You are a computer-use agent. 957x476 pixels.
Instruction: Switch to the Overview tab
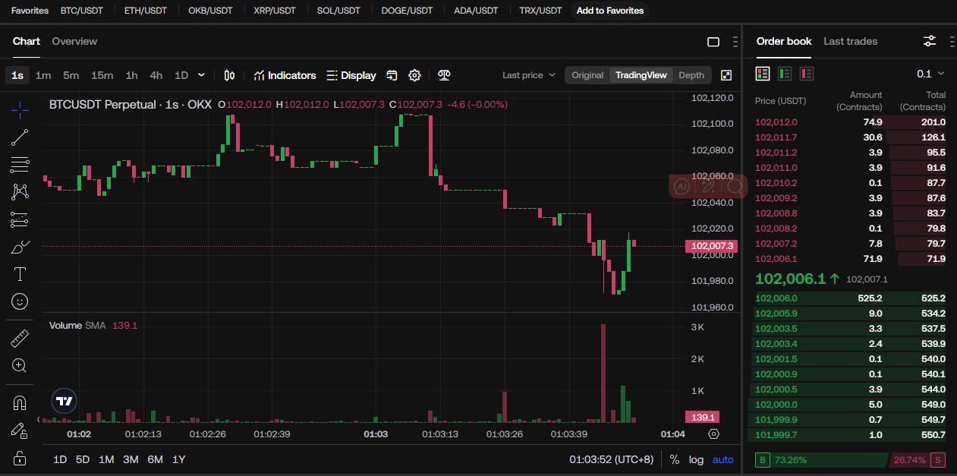pyautogui.click(x=74, y=41)
